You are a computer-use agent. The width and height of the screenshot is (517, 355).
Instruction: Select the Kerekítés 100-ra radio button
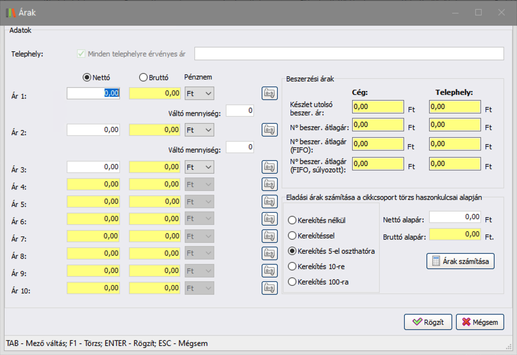point(293,281)
